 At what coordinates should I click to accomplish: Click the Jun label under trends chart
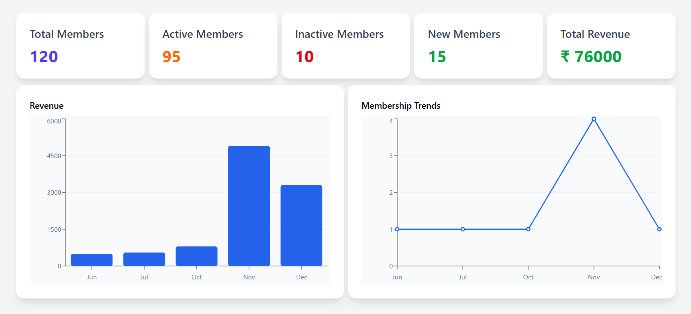[x=397, y=277]
